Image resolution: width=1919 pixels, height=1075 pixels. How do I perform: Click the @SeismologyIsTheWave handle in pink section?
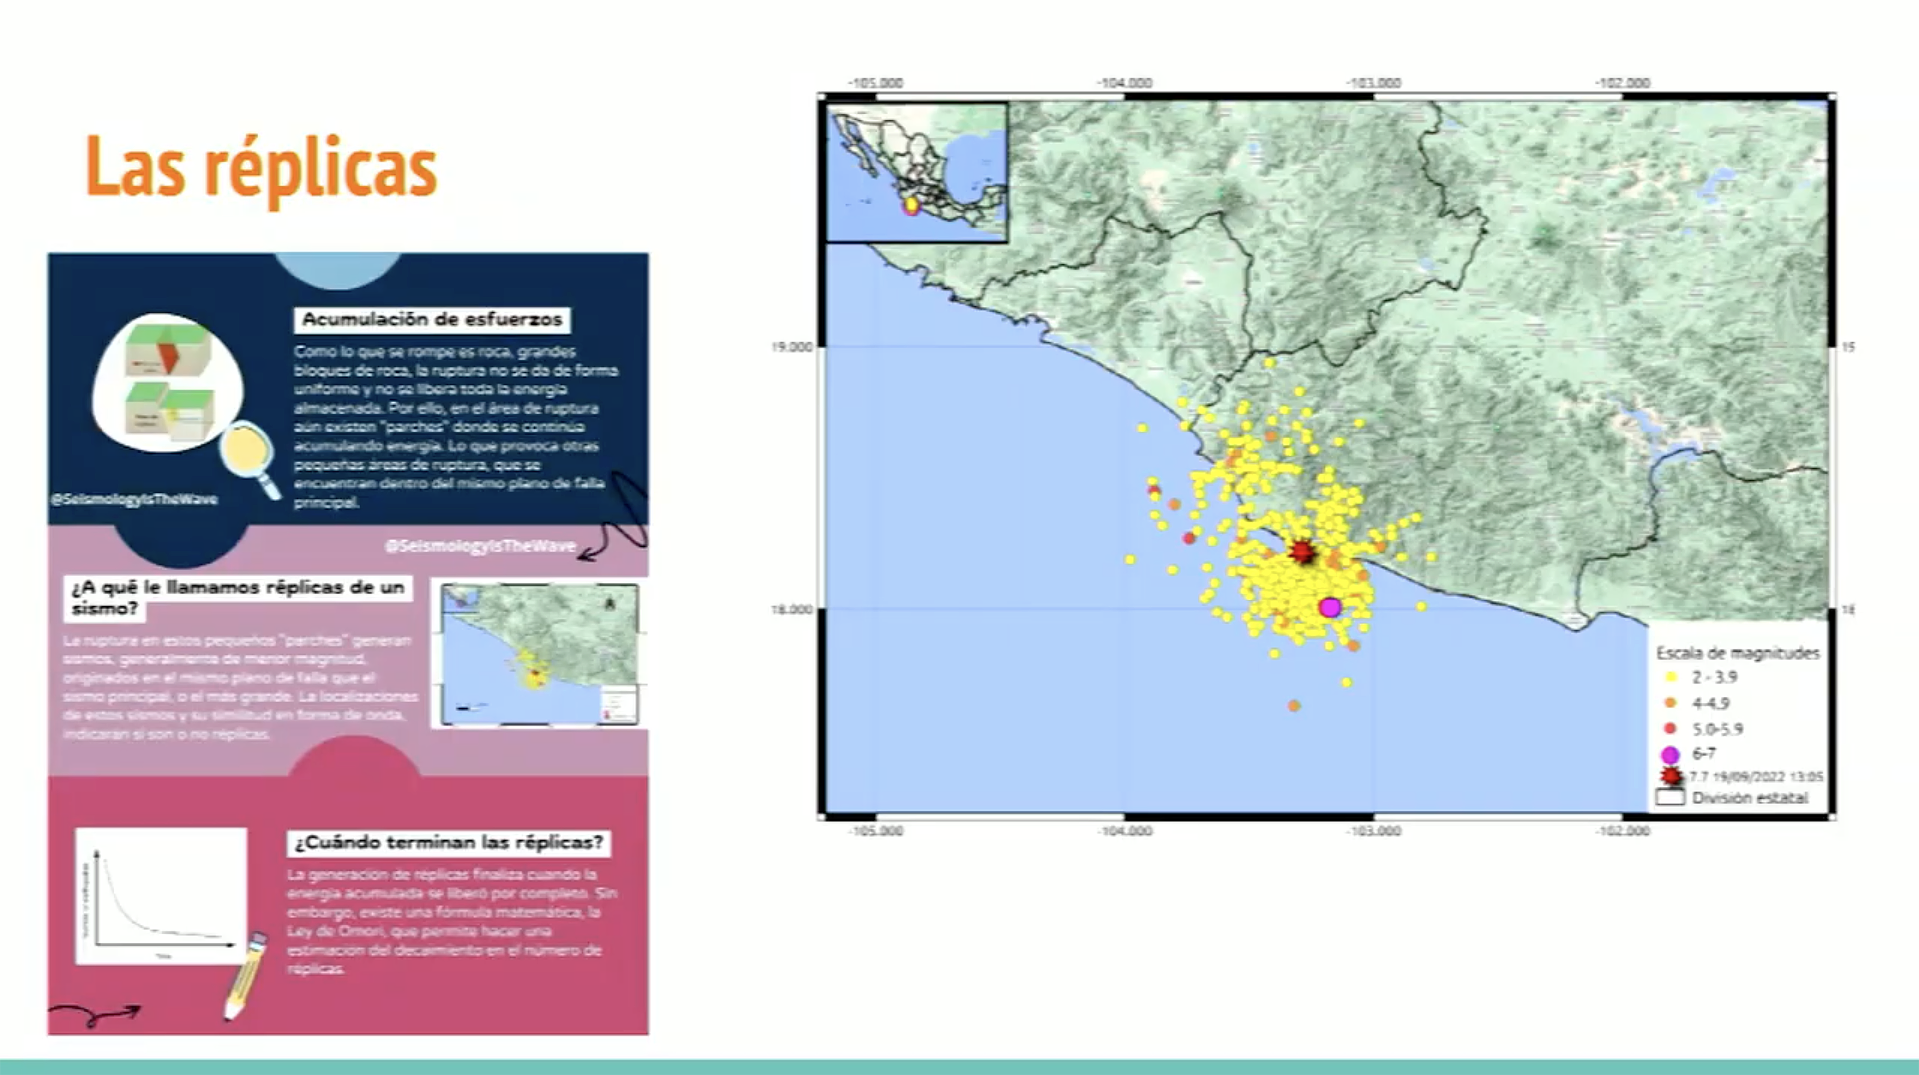click(x=480, y=546)
